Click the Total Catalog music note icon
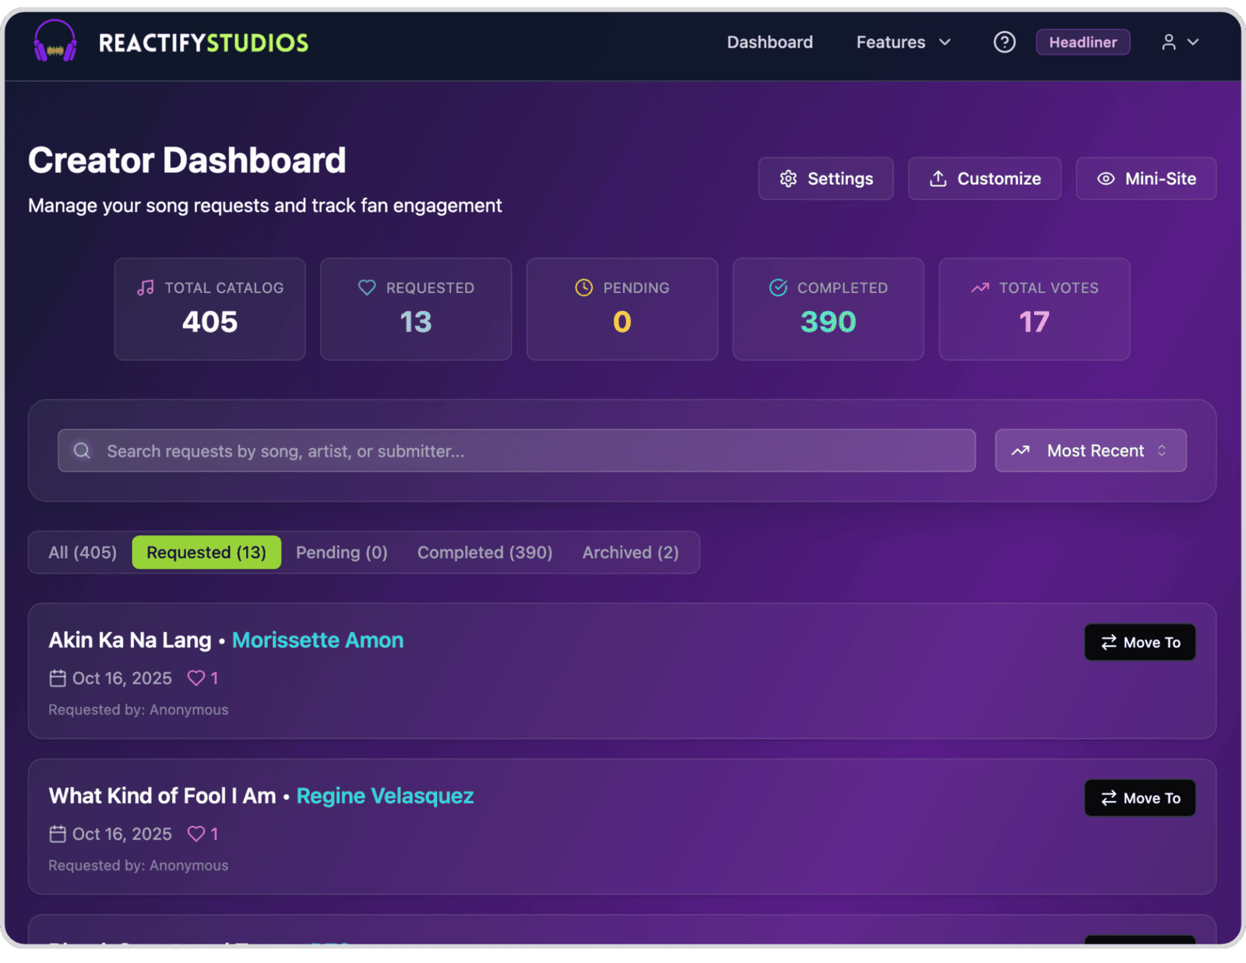 (146, 287)
